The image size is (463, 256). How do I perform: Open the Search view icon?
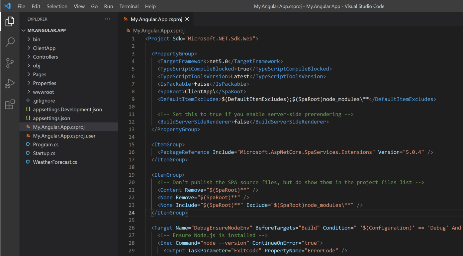coord(10,42)
